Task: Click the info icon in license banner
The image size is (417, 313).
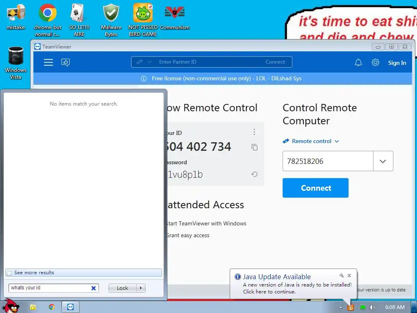Action: tap(144, 79)
